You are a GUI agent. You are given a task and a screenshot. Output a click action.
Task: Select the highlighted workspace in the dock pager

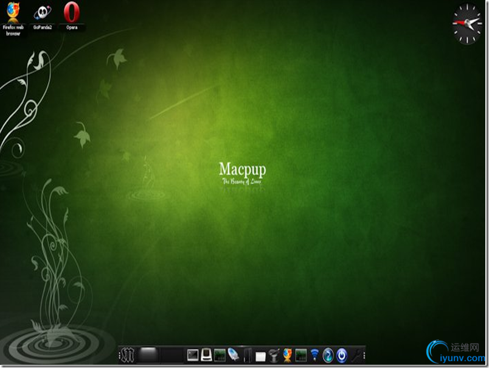click(x=148, y=355)
